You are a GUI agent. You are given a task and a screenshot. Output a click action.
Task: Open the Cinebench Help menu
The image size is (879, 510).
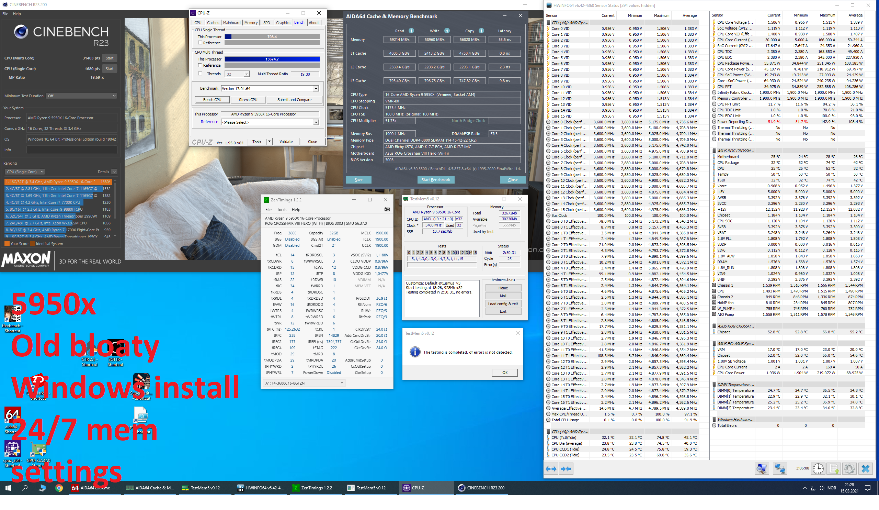pos(17,14)
